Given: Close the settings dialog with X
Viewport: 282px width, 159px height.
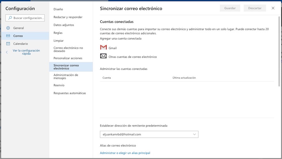Looking at the screenshot, I should 273,8.
